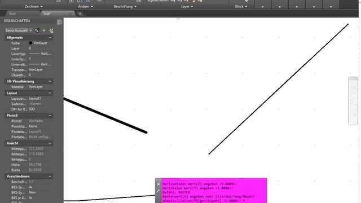Open a new drawing tab with plus
The image size is (361, 203).
click(x=80, y=14)
